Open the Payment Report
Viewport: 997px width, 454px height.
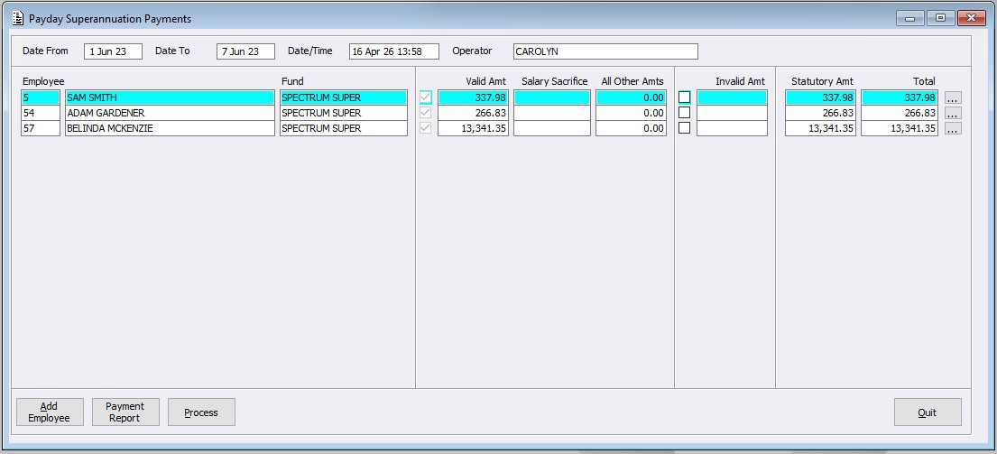[x=125, y=412]
